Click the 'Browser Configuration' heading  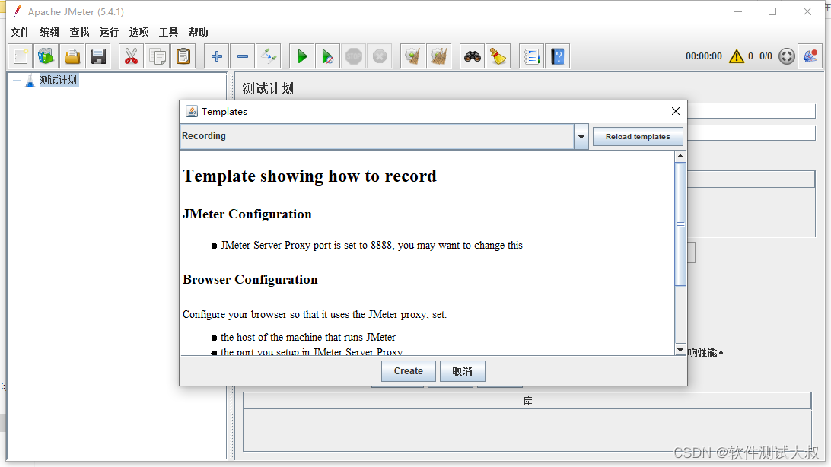coord(250,280)
